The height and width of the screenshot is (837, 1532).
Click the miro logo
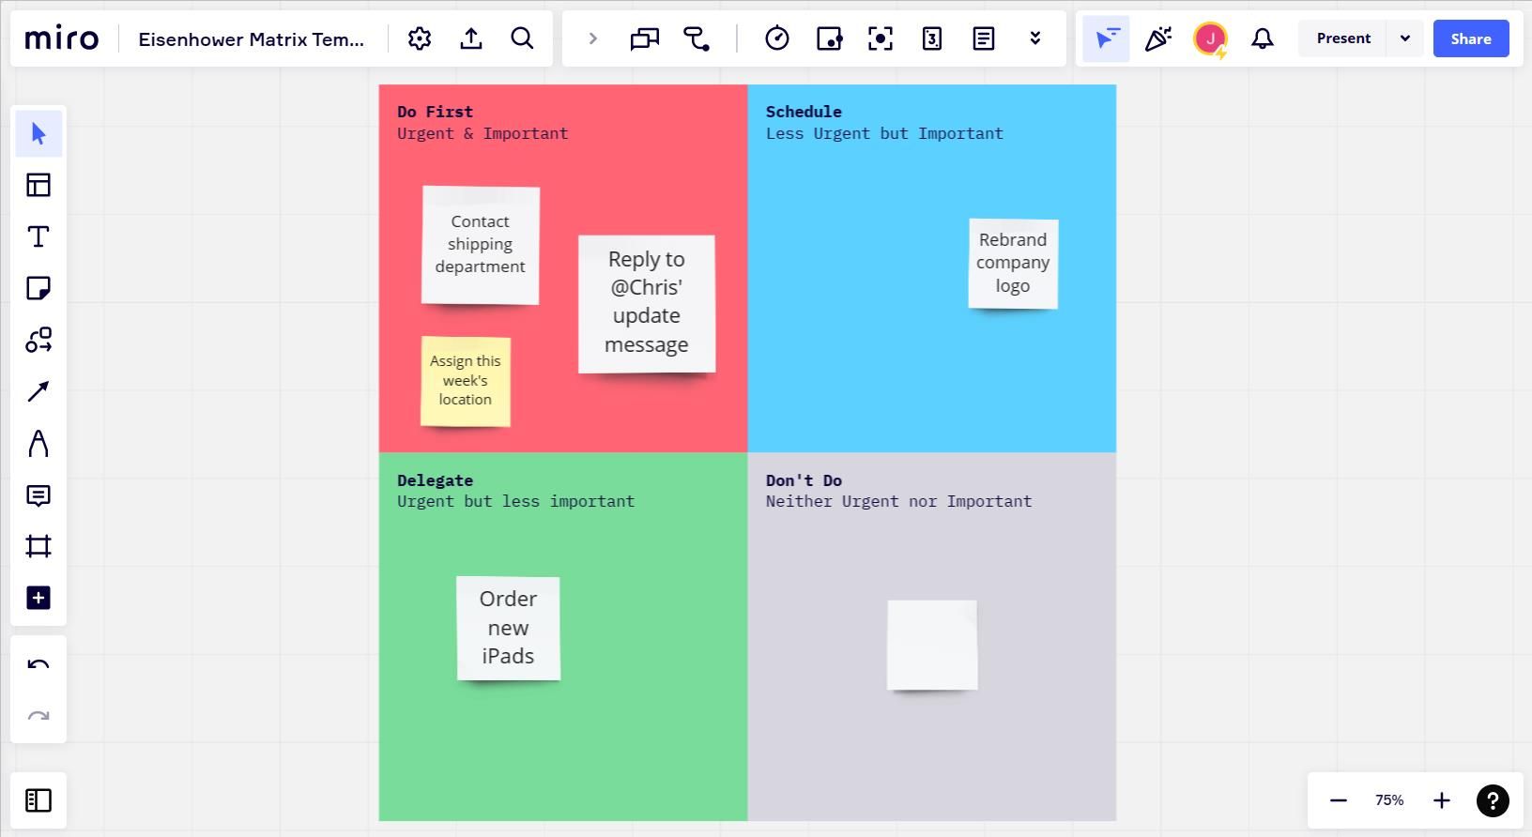coord(62,38)
